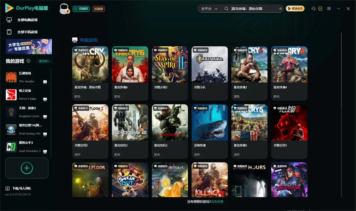356x211 pixels.
Task: Focus the search input field
Action: [254, 9]
